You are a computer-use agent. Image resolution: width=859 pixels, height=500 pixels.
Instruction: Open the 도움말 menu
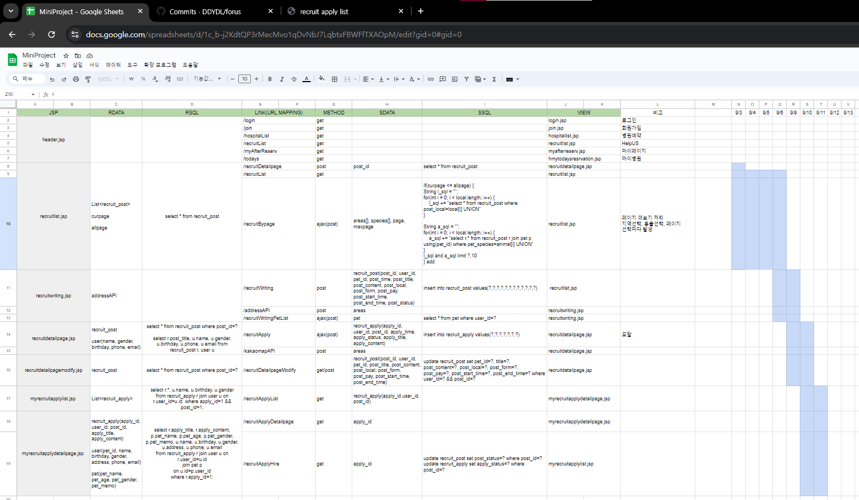[190, 65]
